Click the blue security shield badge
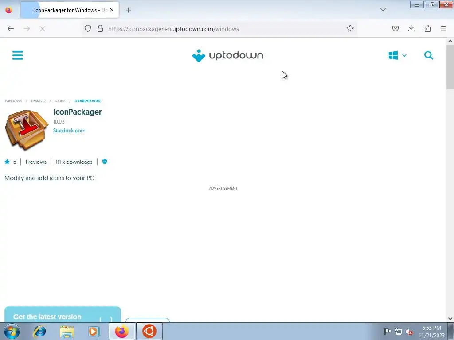454x340 pixels. pos(105,162)
